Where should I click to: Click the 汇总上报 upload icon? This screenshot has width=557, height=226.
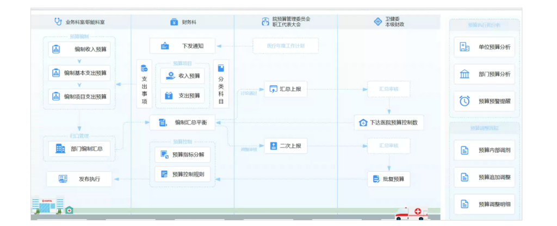pos(274,89)
